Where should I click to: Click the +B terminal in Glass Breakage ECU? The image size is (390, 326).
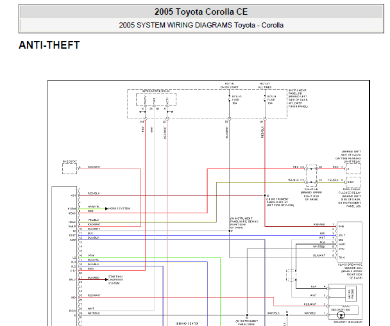pyautogui.click(x=341, y=227)
